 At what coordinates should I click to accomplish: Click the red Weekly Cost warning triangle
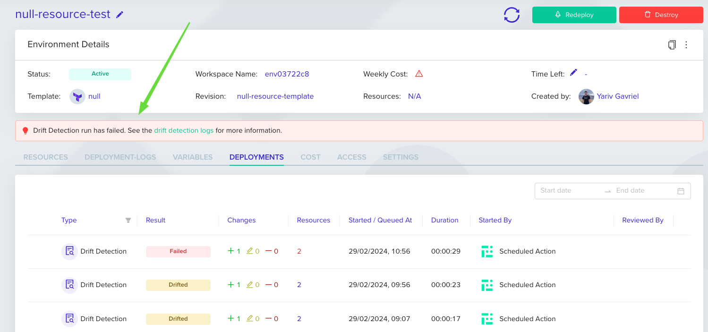(419, 74)
